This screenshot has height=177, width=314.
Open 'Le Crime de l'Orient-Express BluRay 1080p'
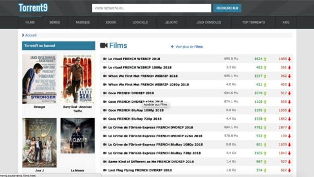tap(155, 145)
